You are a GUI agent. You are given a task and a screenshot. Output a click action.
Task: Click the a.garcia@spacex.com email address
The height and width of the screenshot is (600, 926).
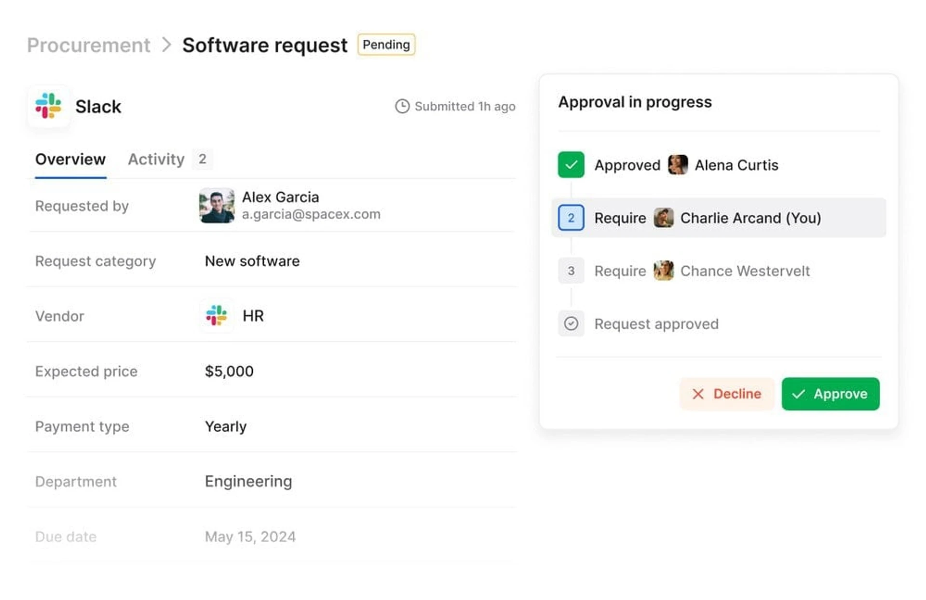[x=311, y=214]
